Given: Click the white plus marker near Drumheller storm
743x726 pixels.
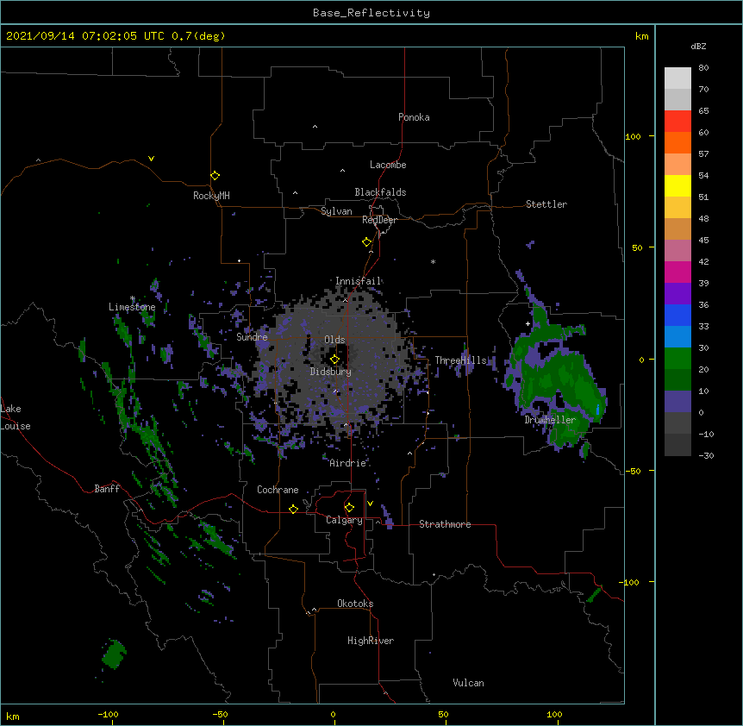Looking at the screenshot, I should (x=528, y=323).
